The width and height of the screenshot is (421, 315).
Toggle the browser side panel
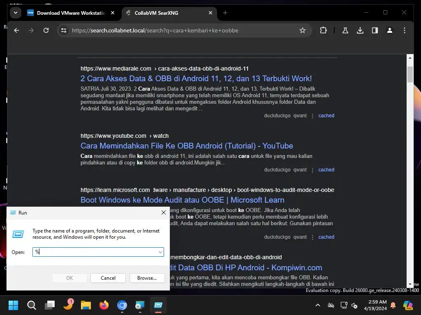[375, 30]
